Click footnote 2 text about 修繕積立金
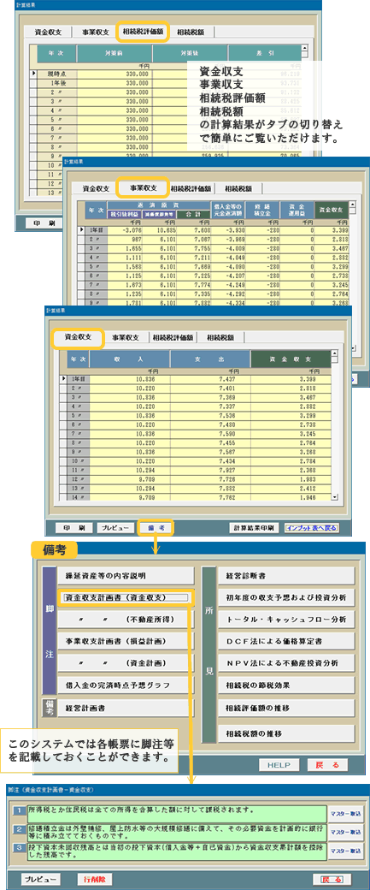The width and height of the screenshot is (370, 890). click(x=176, y=832)
